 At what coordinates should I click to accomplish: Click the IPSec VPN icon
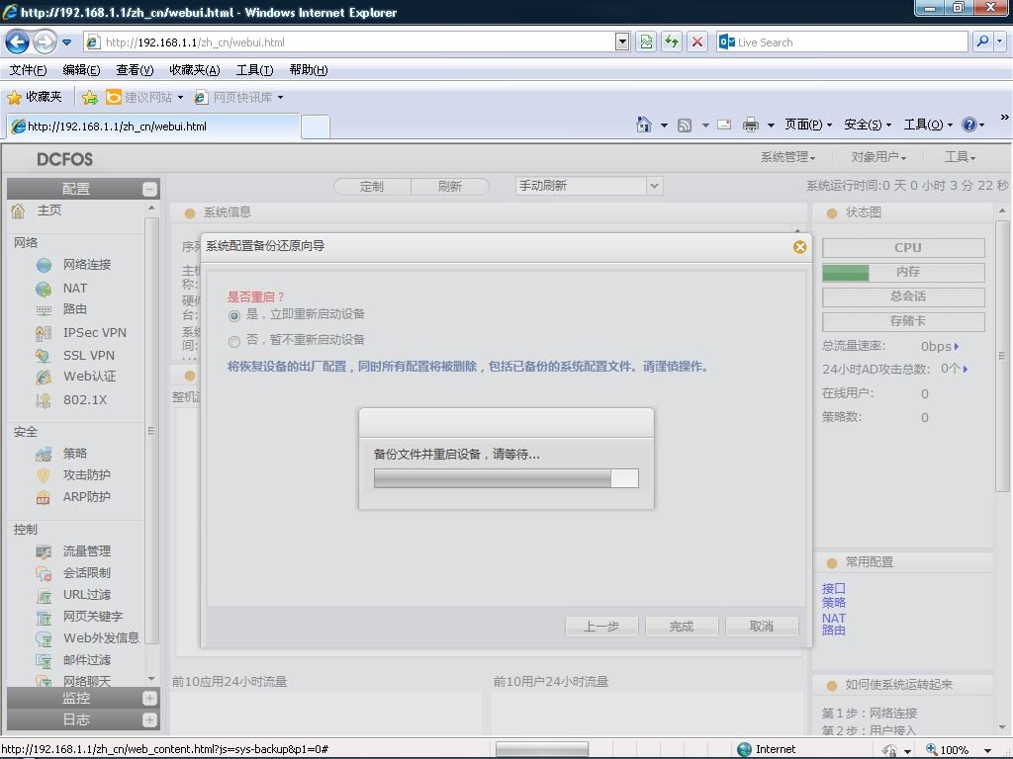[44, 333]
